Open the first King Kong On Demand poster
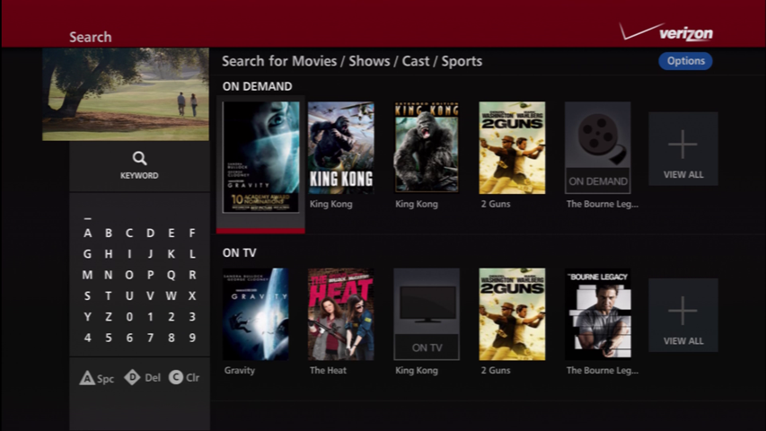 coord(341,147)
